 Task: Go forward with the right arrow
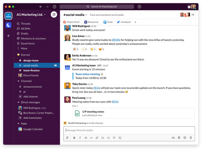(x=47, y=7)
